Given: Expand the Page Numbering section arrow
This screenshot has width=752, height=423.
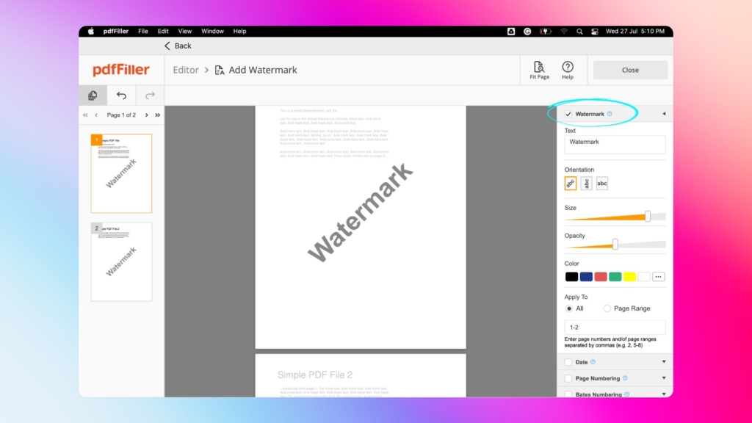Looking at the screenshot, I should [664, 378].
